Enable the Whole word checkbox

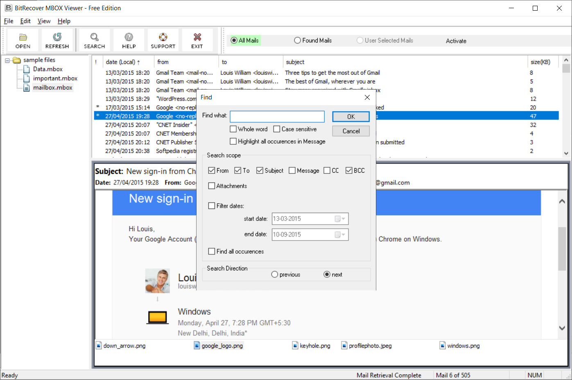(233, 129)
